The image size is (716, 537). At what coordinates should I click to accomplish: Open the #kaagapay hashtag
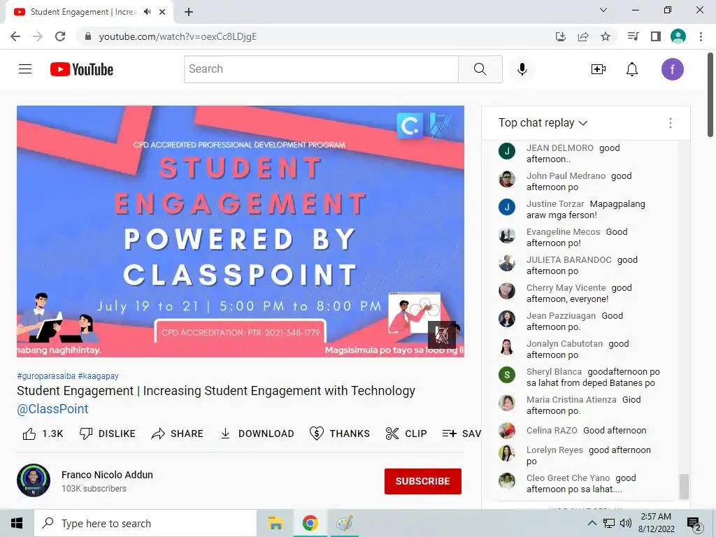[98, 375]
